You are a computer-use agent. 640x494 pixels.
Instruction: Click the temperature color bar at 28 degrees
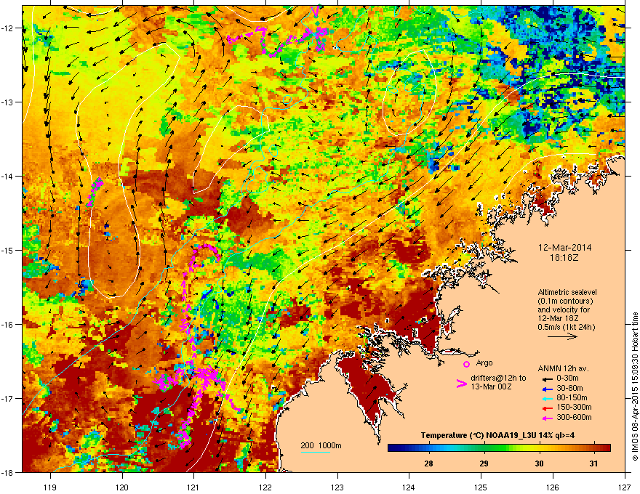[x=428, y=448]
